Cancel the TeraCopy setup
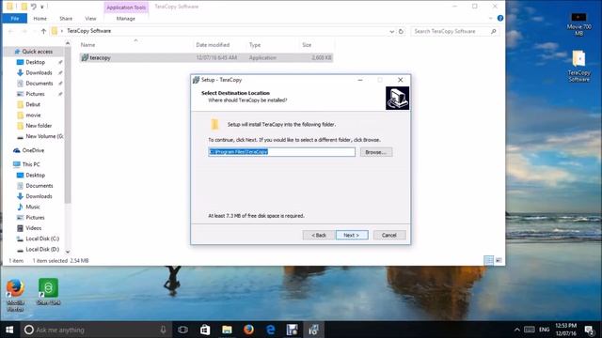The height and width of the screenshot is (338, 602). 388,235
